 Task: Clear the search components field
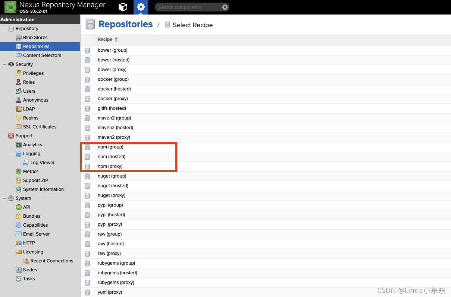(x=225, y=7)
